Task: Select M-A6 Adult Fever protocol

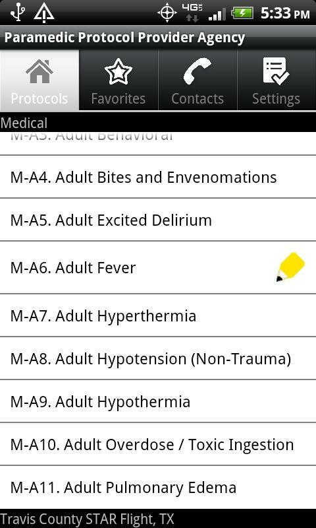Action: (x=158, y=268)
